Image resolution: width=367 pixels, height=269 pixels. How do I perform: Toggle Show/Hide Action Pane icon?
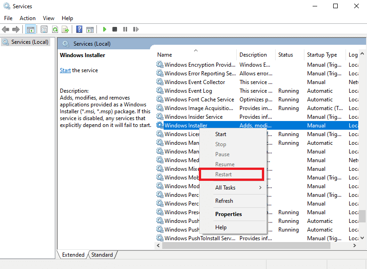(90, 30)
